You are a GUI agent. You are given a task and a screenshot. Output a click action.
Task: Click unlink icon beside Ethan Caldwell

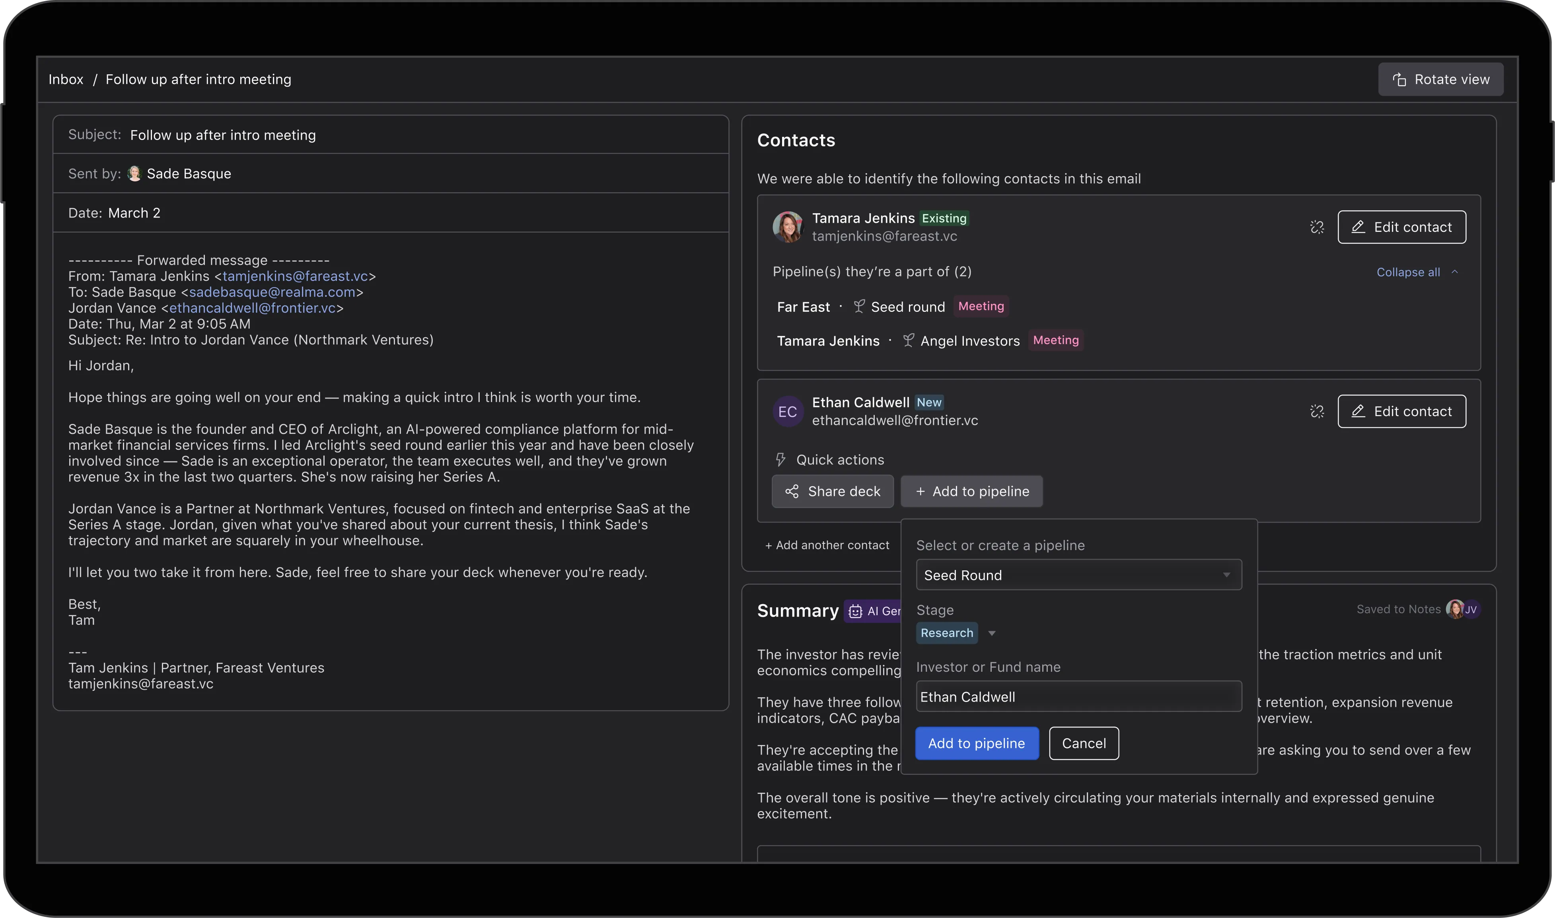[1317, 411]
